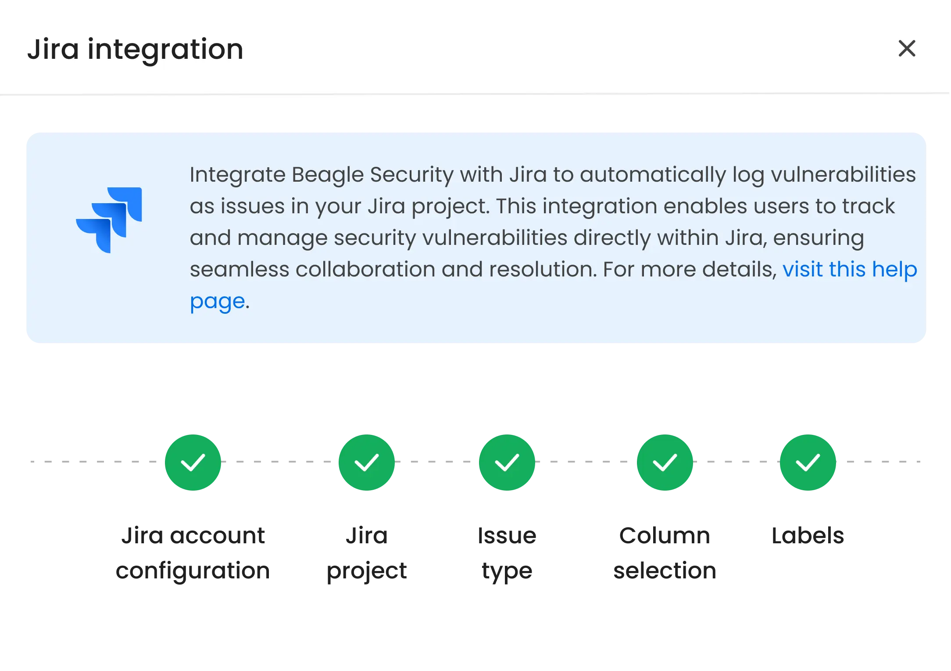Select the Labels step label
The image size is (951, 671).
click(x=808, y=535)
